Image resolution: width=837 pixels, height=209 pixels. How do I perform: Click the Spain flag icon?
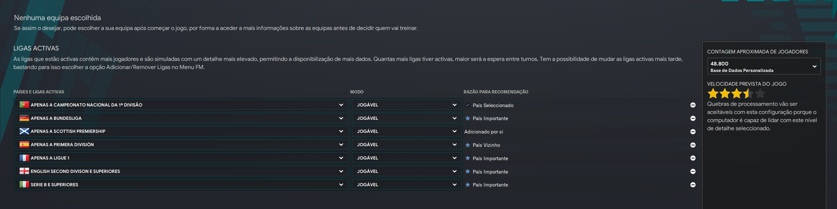point(24,145)
